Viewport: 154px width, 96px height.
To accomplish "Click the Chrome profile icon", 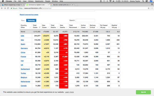I will (x=152, y=4).
